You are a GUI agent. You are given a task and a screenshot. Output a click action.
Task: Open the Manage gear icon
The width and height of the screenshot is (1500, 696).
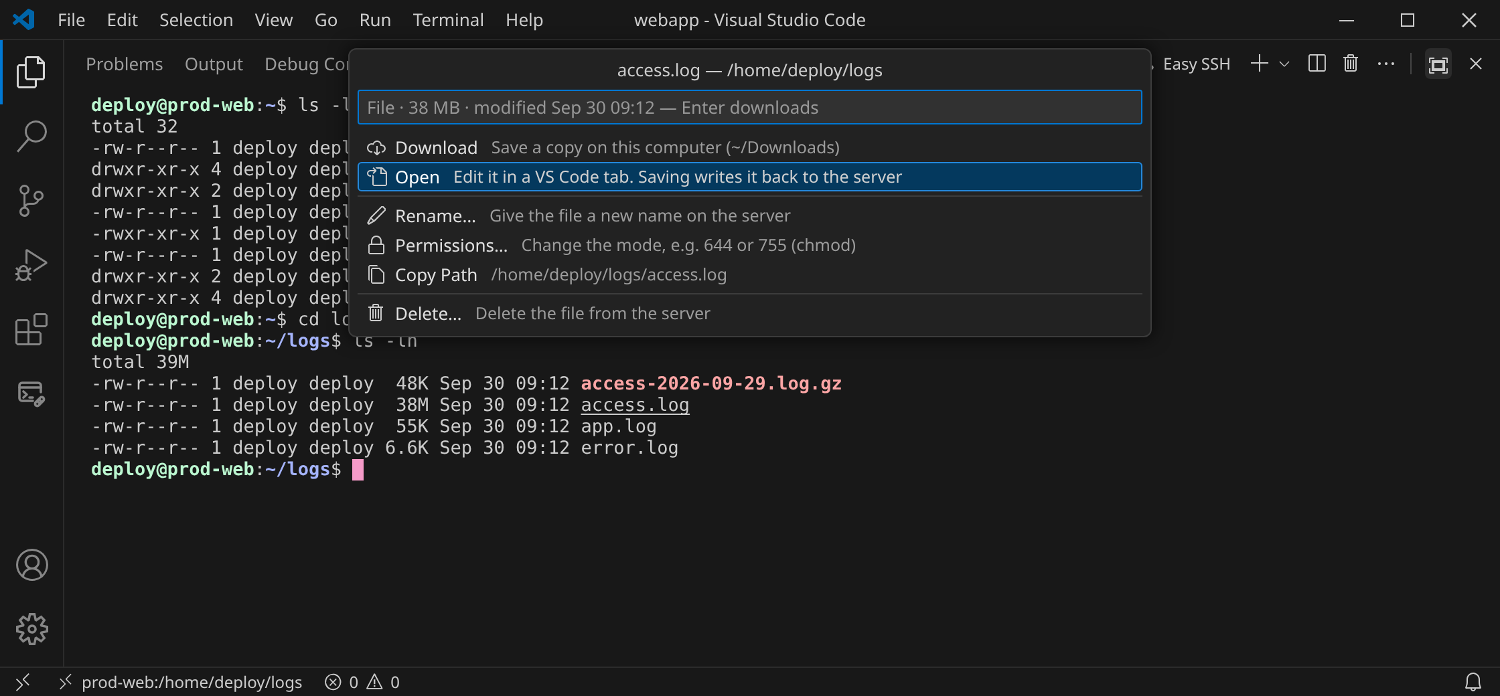pyautogui.click(x=31, y=629)
